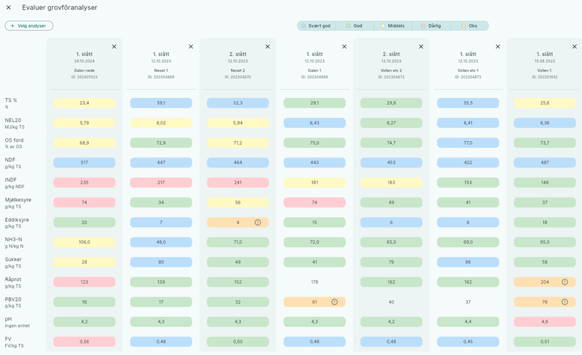Image resolution: width=582 pixels, height=355 pixels.
Task: Open info icon on Neset 2 Eddiksyre value
Action: tap(258, 223)
